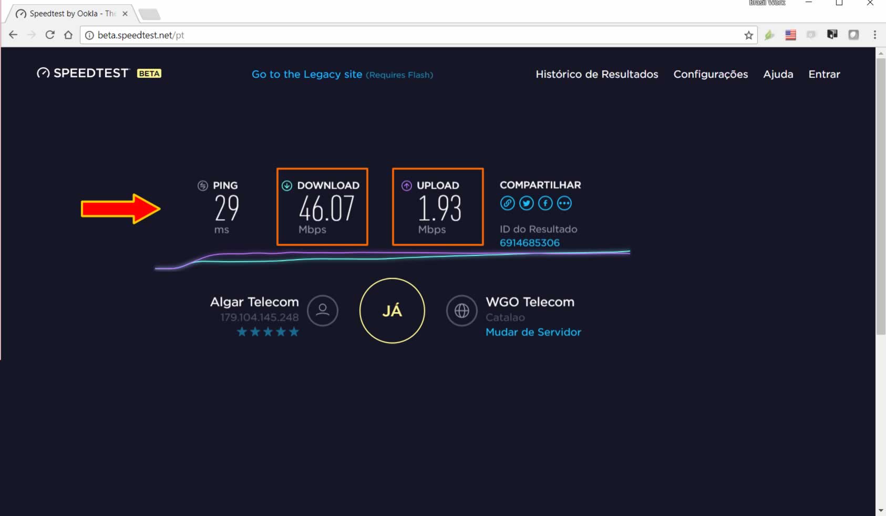Viewport: 886px width, 516px height.
Task: Click Entrar to log in
Action: pos(824,74)
